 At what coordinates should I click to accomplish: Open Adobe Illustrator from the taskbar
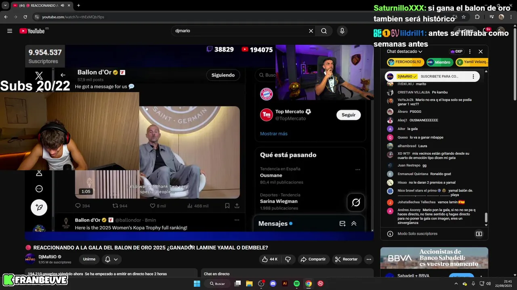pyautogui.click(x=285, y=284)
